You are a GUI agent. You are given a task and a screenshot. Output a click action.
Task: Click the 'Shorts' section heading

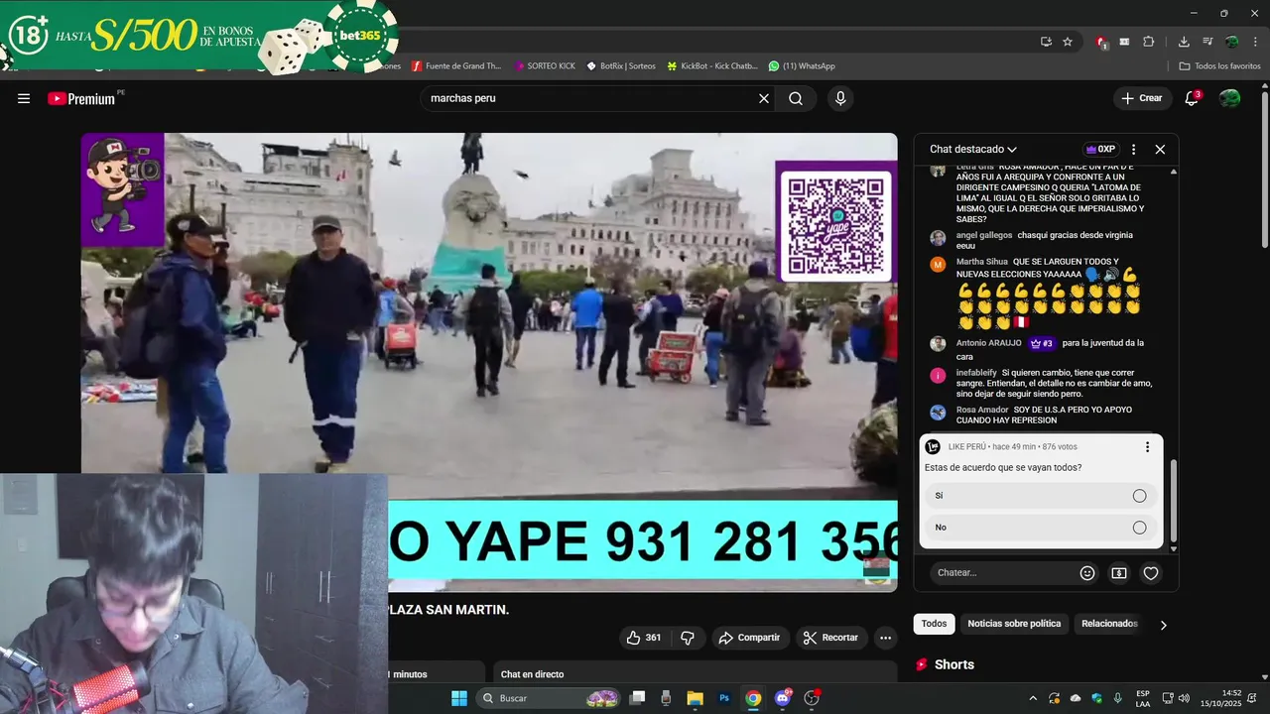click(x=954, y=664)
